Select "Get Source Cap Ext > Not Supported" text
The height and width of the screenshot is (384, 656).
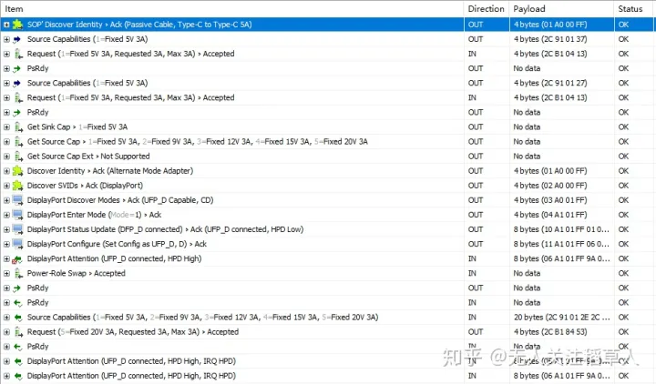pyautogui.click(x=88, y=157)
